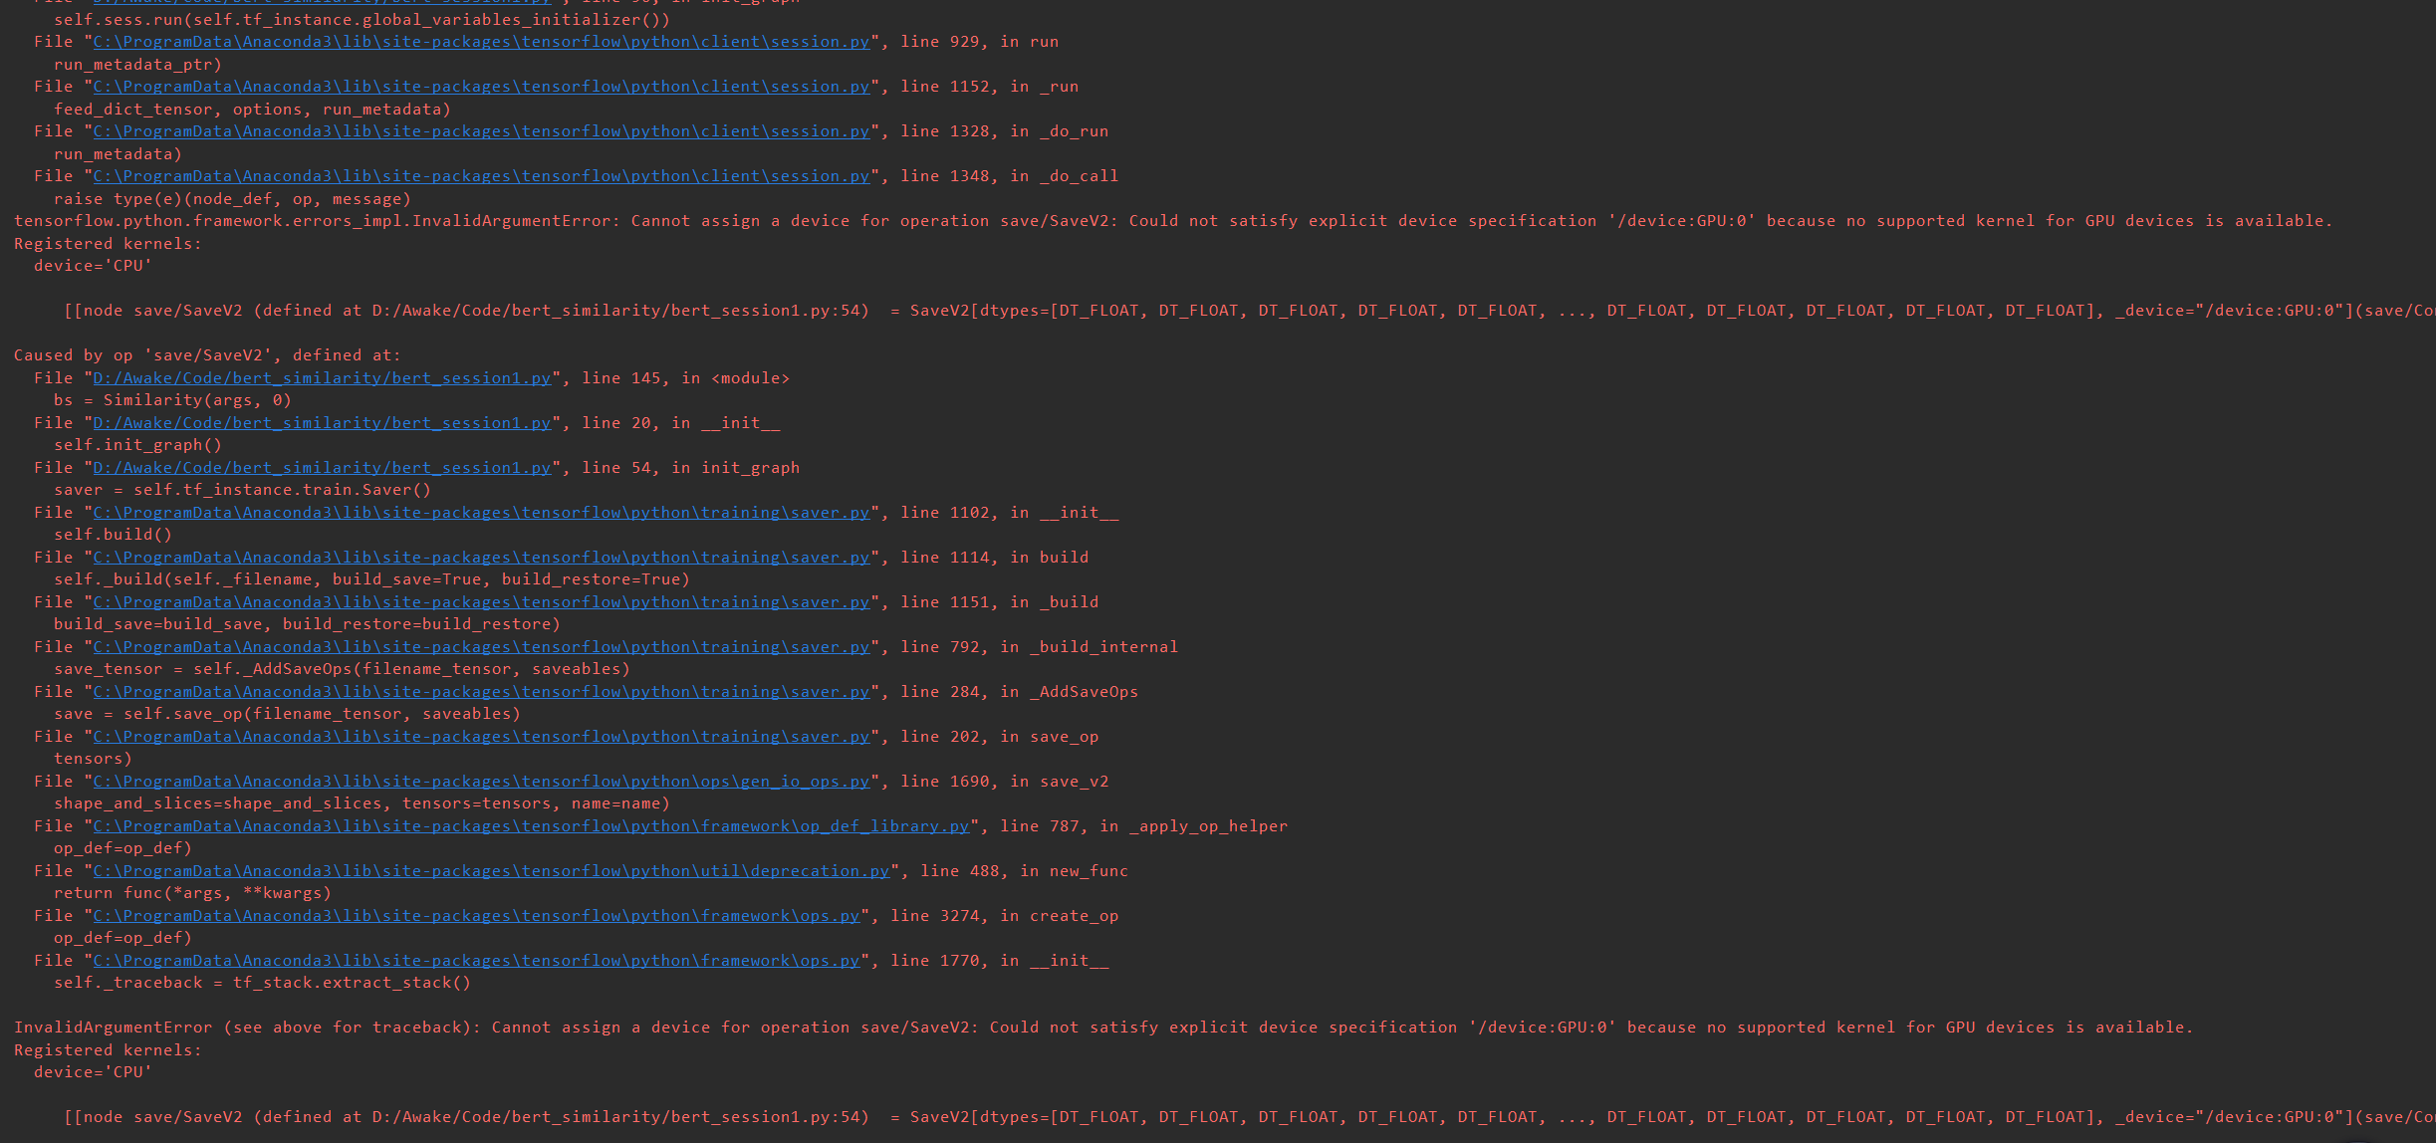The image size is (2436, 1143).
Task: Open saver.py link at line 1151 in _build
Action: pos(480,601)
